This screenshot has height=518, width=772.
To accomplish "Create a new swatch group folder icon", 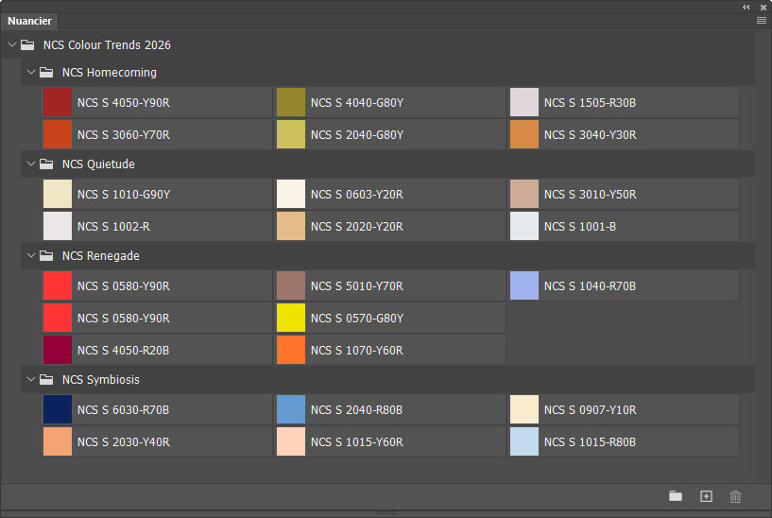I will 676,496.
